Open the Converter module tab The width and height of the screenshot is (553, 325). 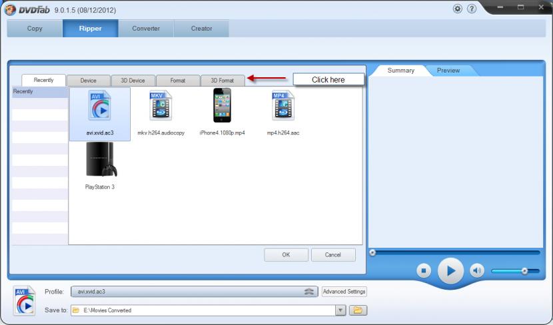[x=146, y=28]
